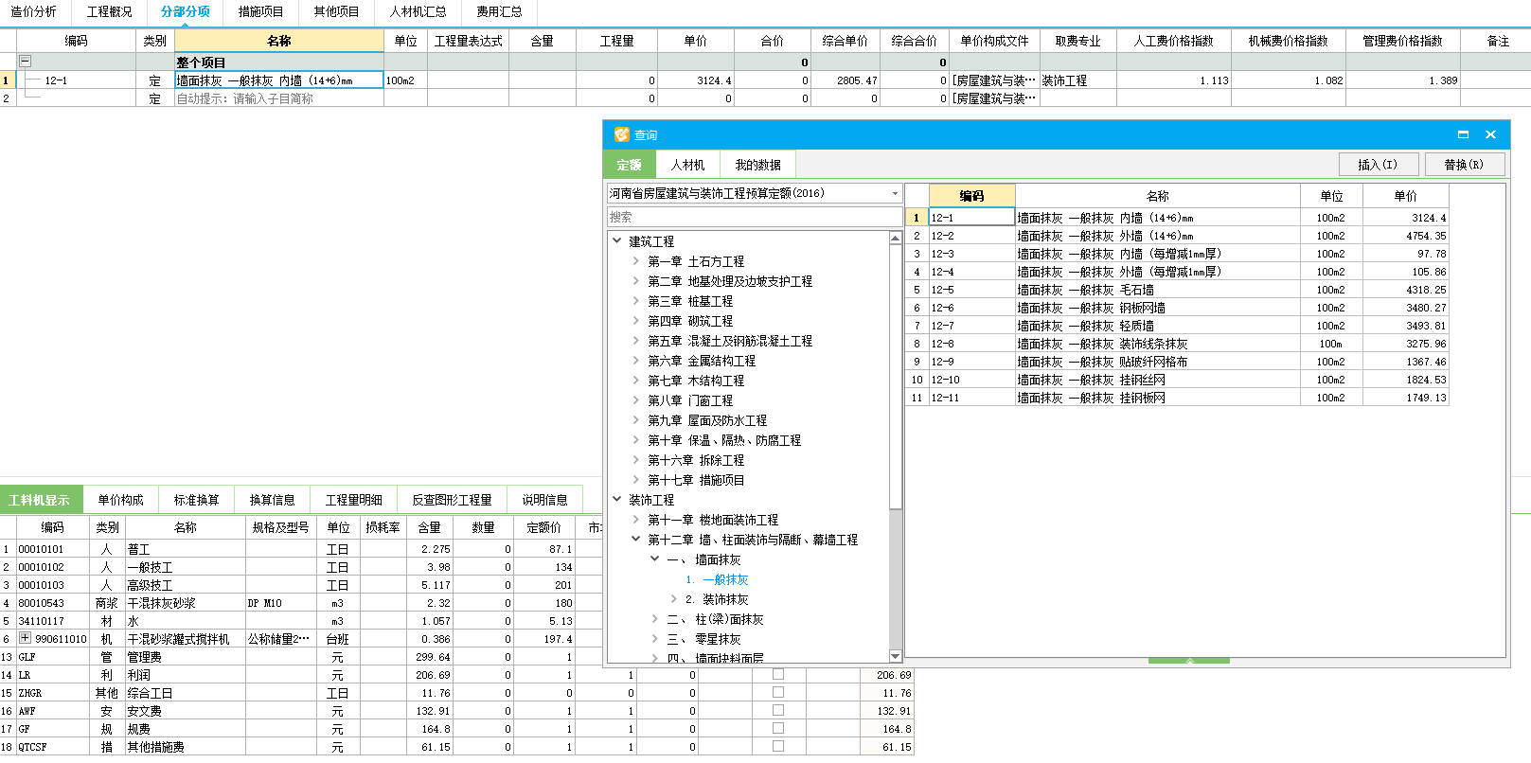Expand 第四章 砌筑工程 chapter

coord(636,320)
